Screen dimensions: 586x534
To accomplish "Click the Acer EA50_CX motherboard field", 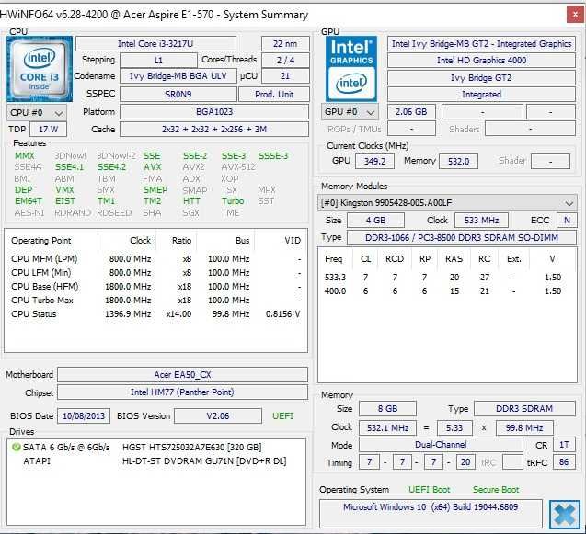I will [x=182, y=375].
